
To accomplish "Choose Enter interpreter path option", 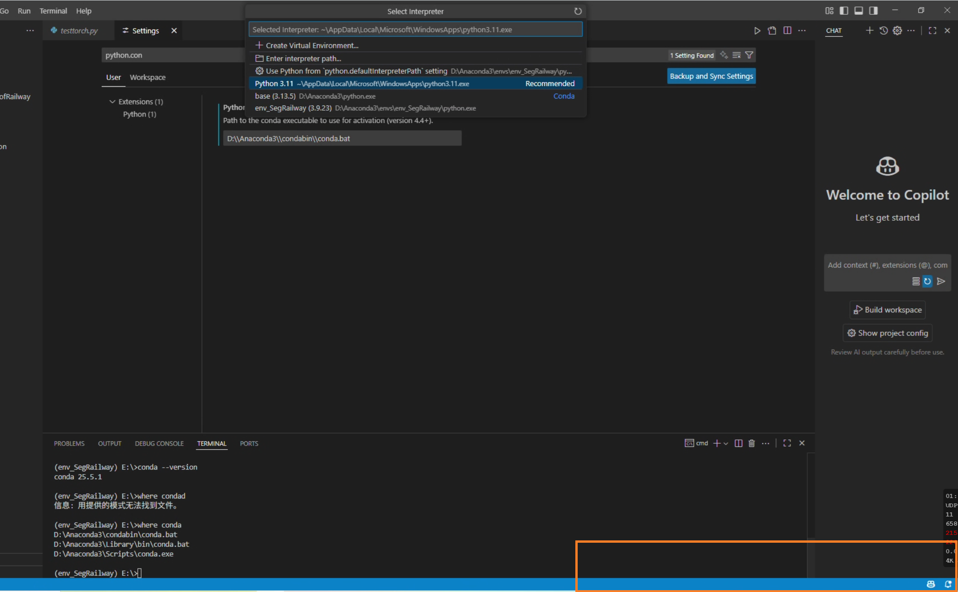I will pyautogui.click(x=415, y=59).
